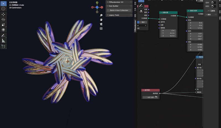Viewport: 221px width, 128px height.
Task: Toggle the camera view icon
Action: [101, 24]
